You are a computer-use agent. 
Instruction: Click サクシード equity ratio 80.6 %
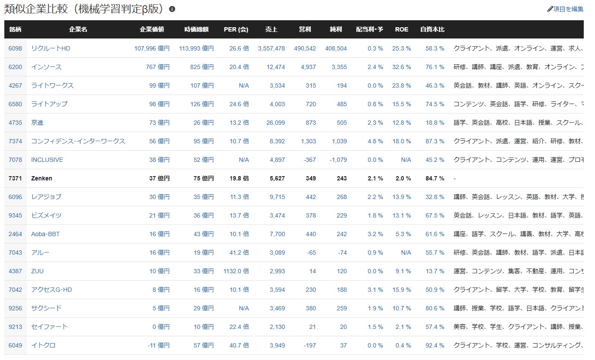coord(435,308)
